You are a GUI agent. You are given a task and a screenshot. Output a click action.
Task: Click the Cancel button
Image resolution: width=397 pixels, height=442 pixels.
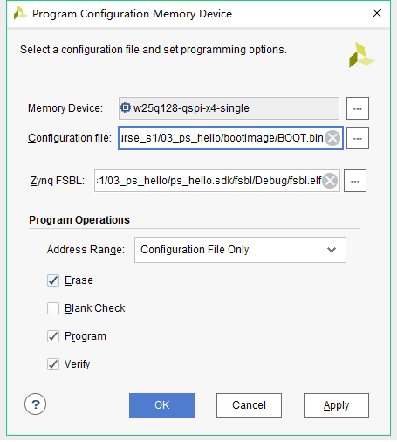click(x=249, y=405)
